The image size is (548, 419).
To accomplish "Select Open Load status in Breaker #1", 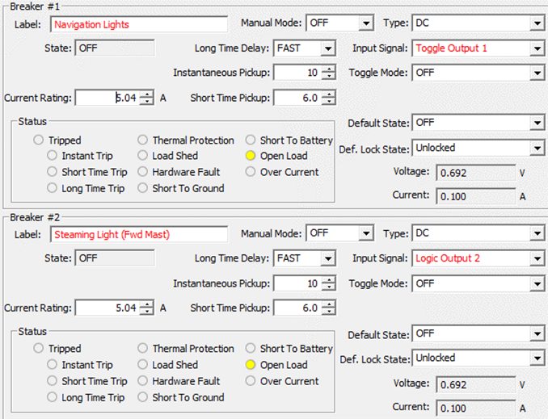I will coord(251,156).
